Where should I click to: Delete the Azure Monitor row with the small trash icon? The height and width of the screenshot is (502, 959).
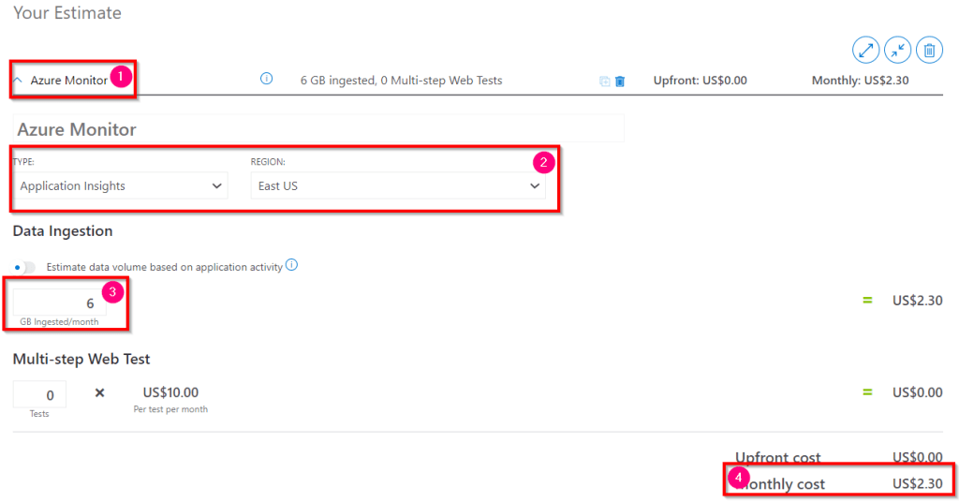point(619,81)
